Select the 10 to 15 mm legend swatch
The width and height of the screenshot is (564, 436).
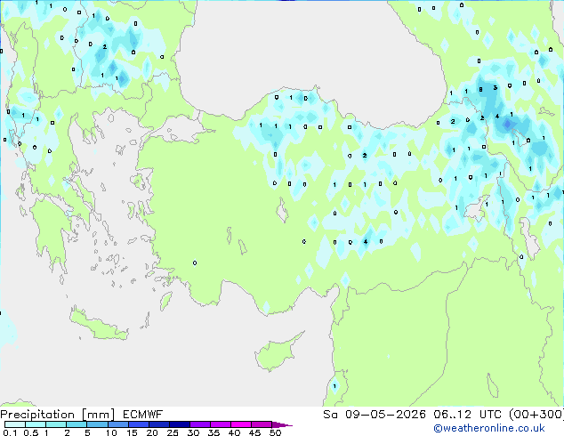pyautogui.click(x=117, y=424)
